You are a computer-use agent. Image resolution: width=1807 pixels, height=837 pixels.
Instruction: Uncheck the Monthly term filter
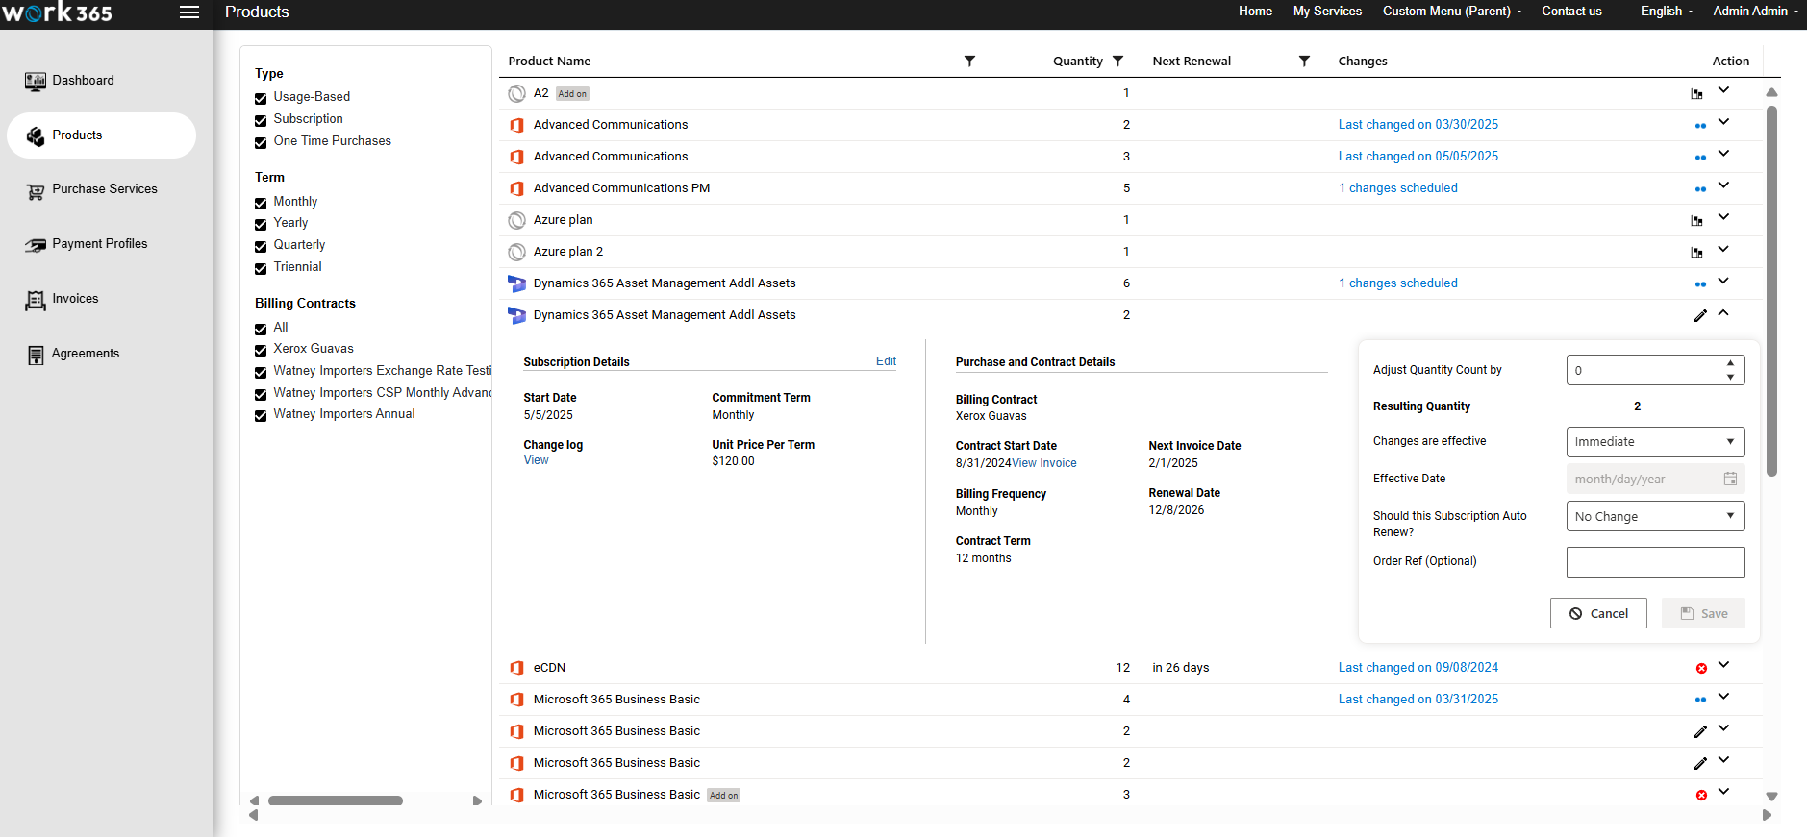[x=261, y=203]
